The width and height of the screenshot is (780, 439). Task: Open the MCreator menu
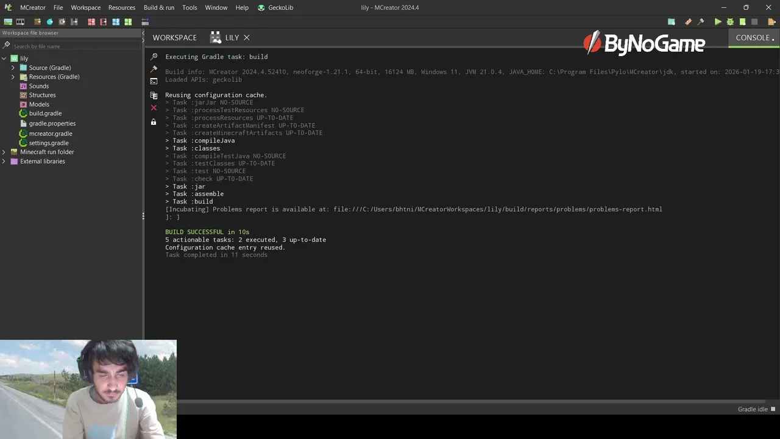pos(32,7)
